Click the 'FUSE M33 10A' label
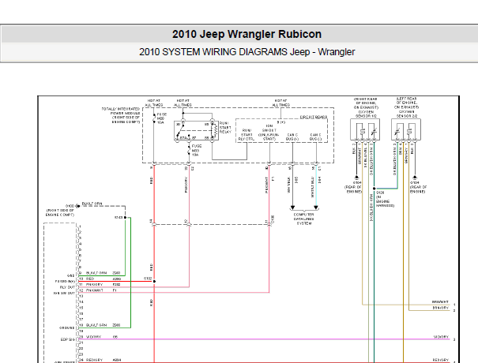 click(197, 151)
